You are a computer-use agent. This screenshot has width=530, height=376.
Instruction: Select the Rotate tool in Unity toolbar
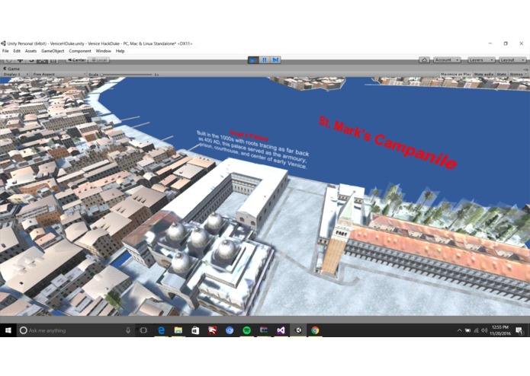coord(31,60)
